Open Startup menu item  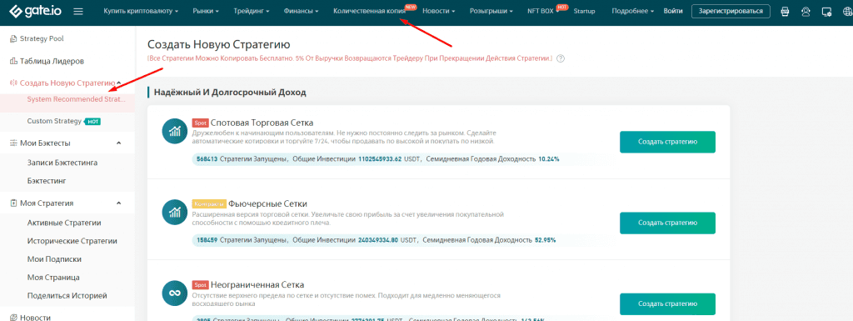pos(584,11)
